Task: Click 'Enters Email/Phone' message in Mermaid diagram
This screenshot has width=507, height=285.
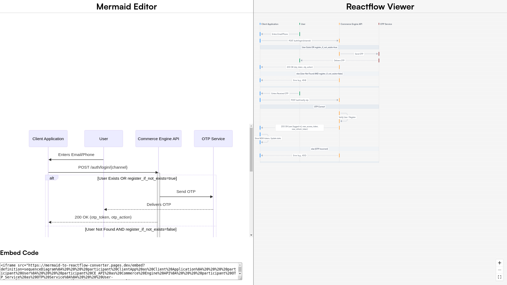Action: point(76,155)
